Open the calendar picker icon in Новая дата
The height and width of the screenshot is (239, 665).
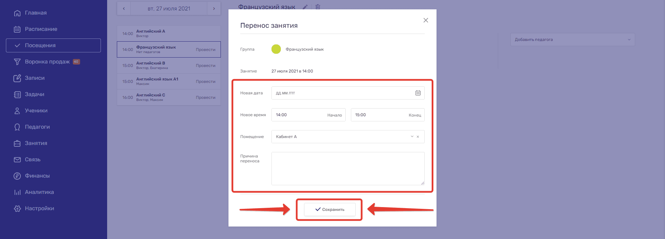418,93
